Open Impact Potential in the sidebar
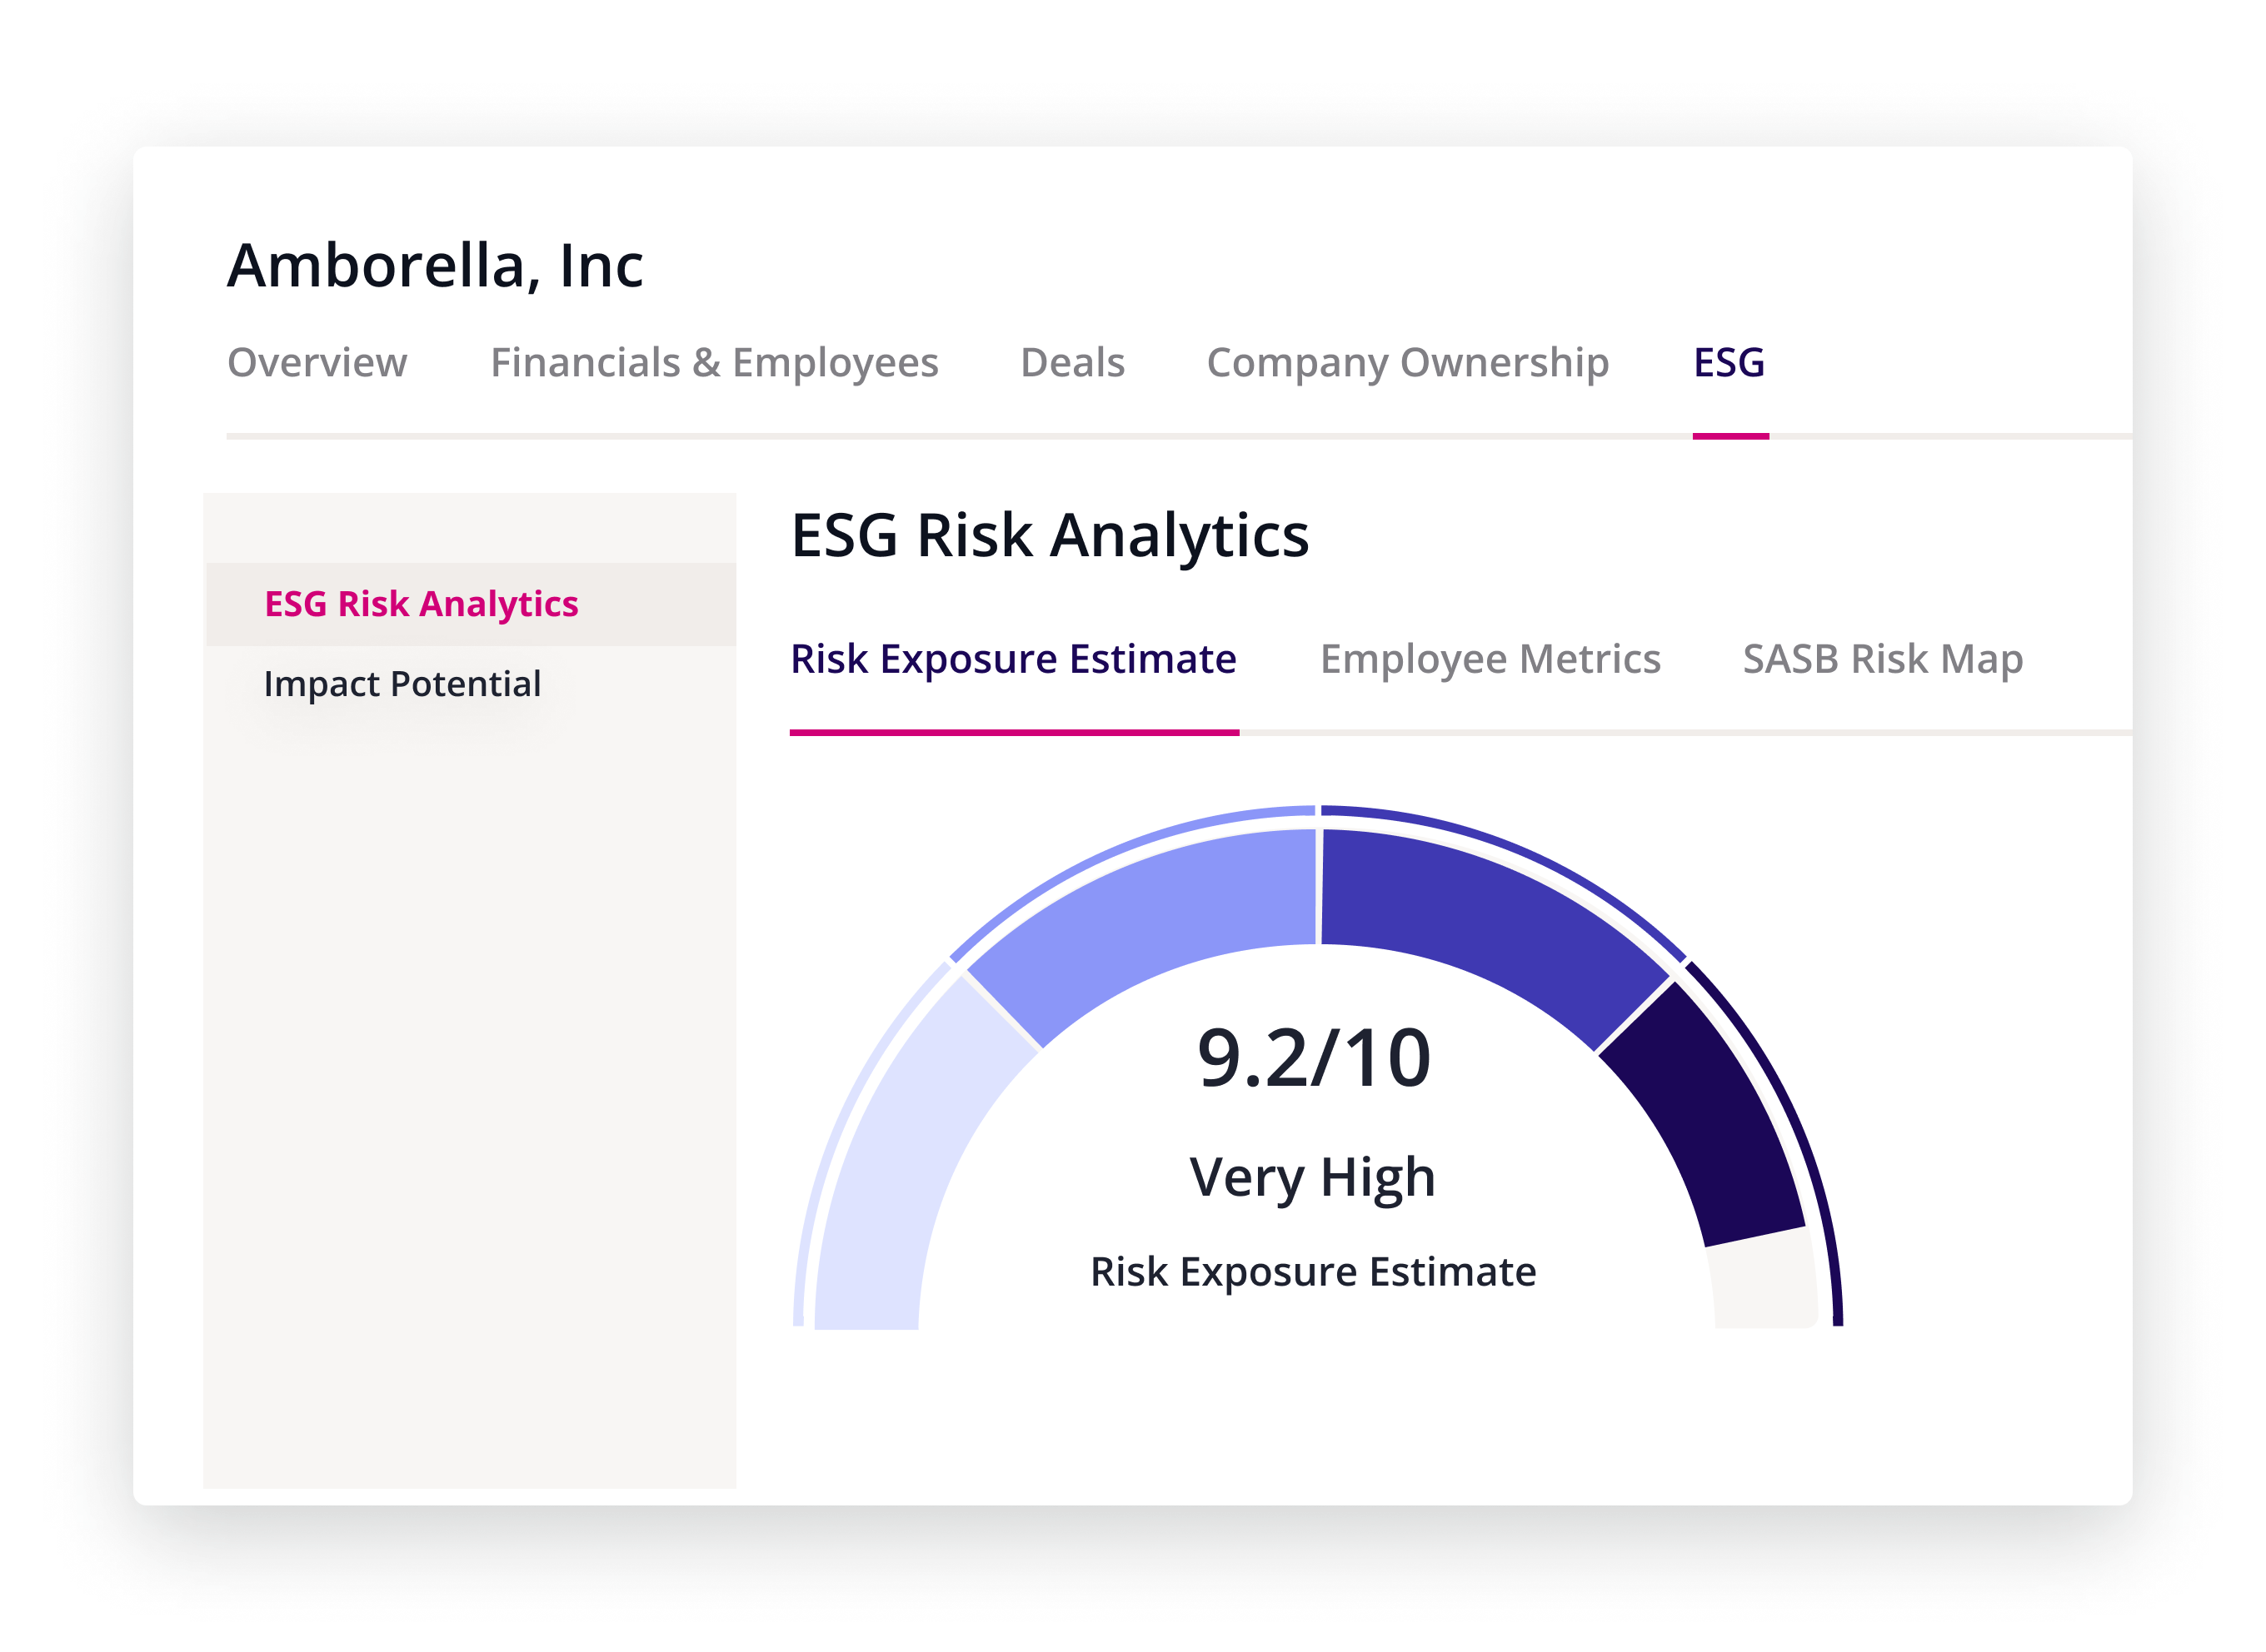The width and height of the screenshot is (2266, 1652). pyautogui.click(x=402, y=684)
